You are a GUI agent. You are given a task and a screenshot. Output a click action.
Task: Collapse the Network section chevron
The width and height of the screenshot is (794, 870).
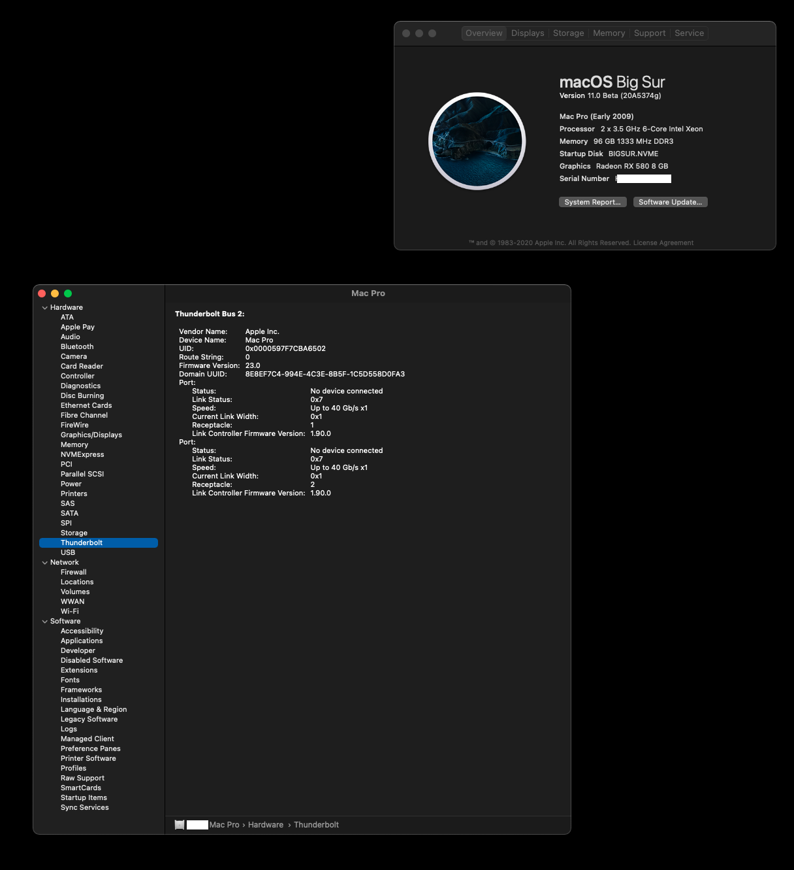(x=44, y=563)
